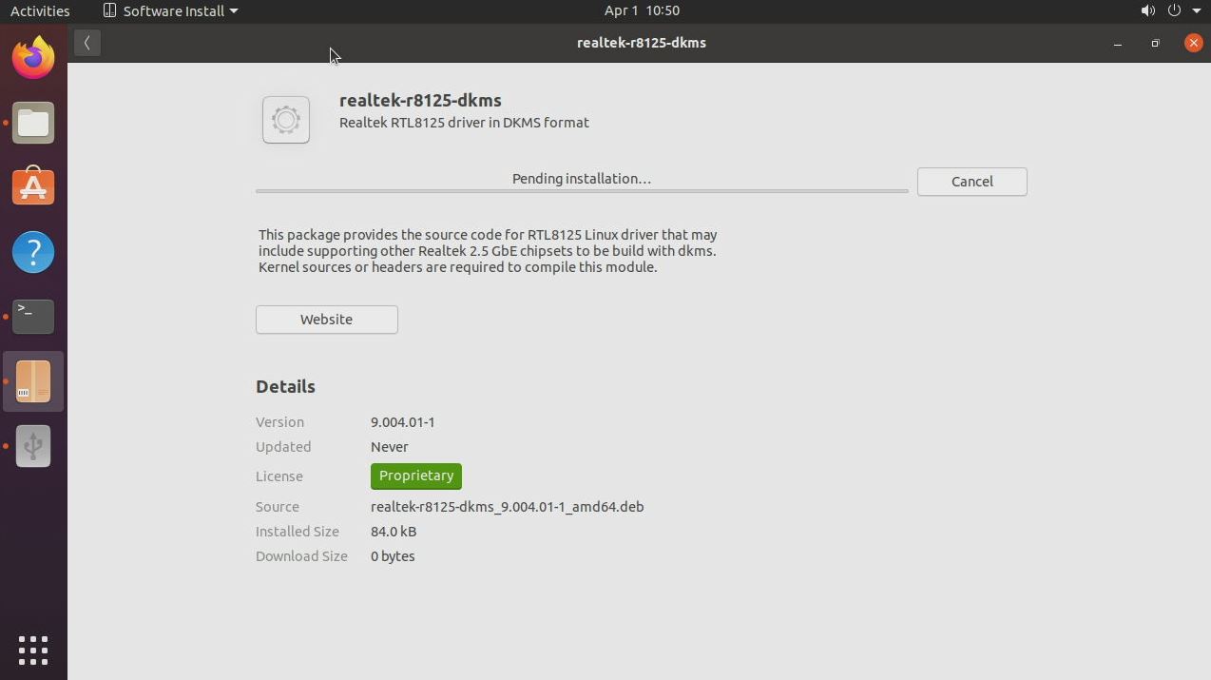
Task: Open the Help dock icon
Action: pos(33,252)
